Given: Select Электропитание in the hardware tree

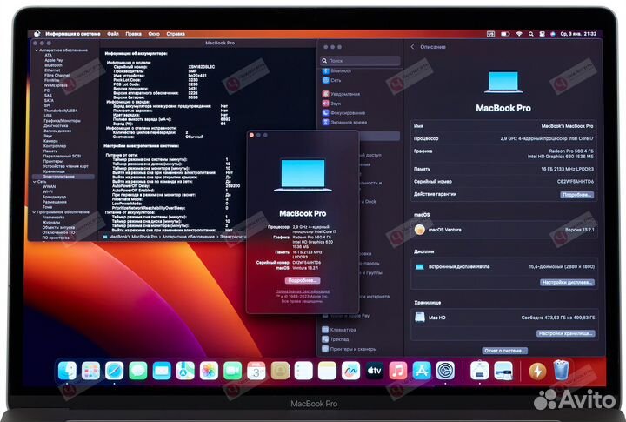Looking at the screenshot, I should tap(63, 177).
